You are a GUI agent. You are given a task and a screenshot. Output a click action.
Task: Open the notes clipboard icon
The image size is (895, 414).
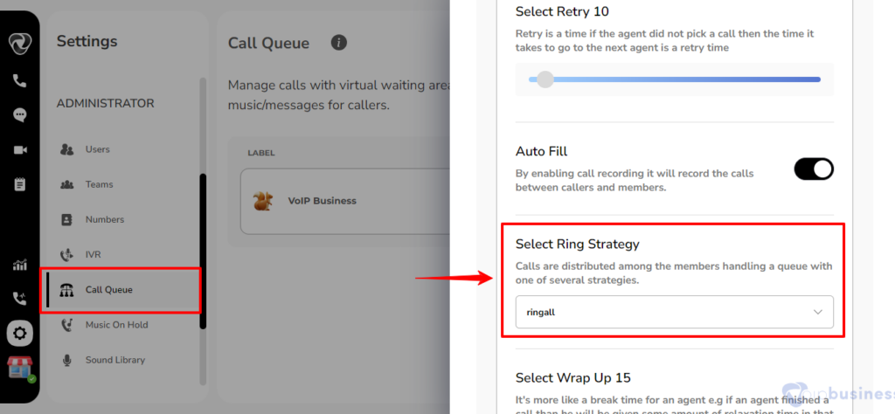pyautogui.click(x=20, y=184)
